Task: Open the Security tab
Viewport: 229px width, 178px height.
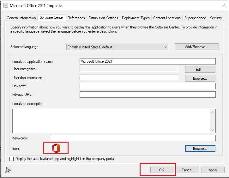Action: click(x=216, y=18)
